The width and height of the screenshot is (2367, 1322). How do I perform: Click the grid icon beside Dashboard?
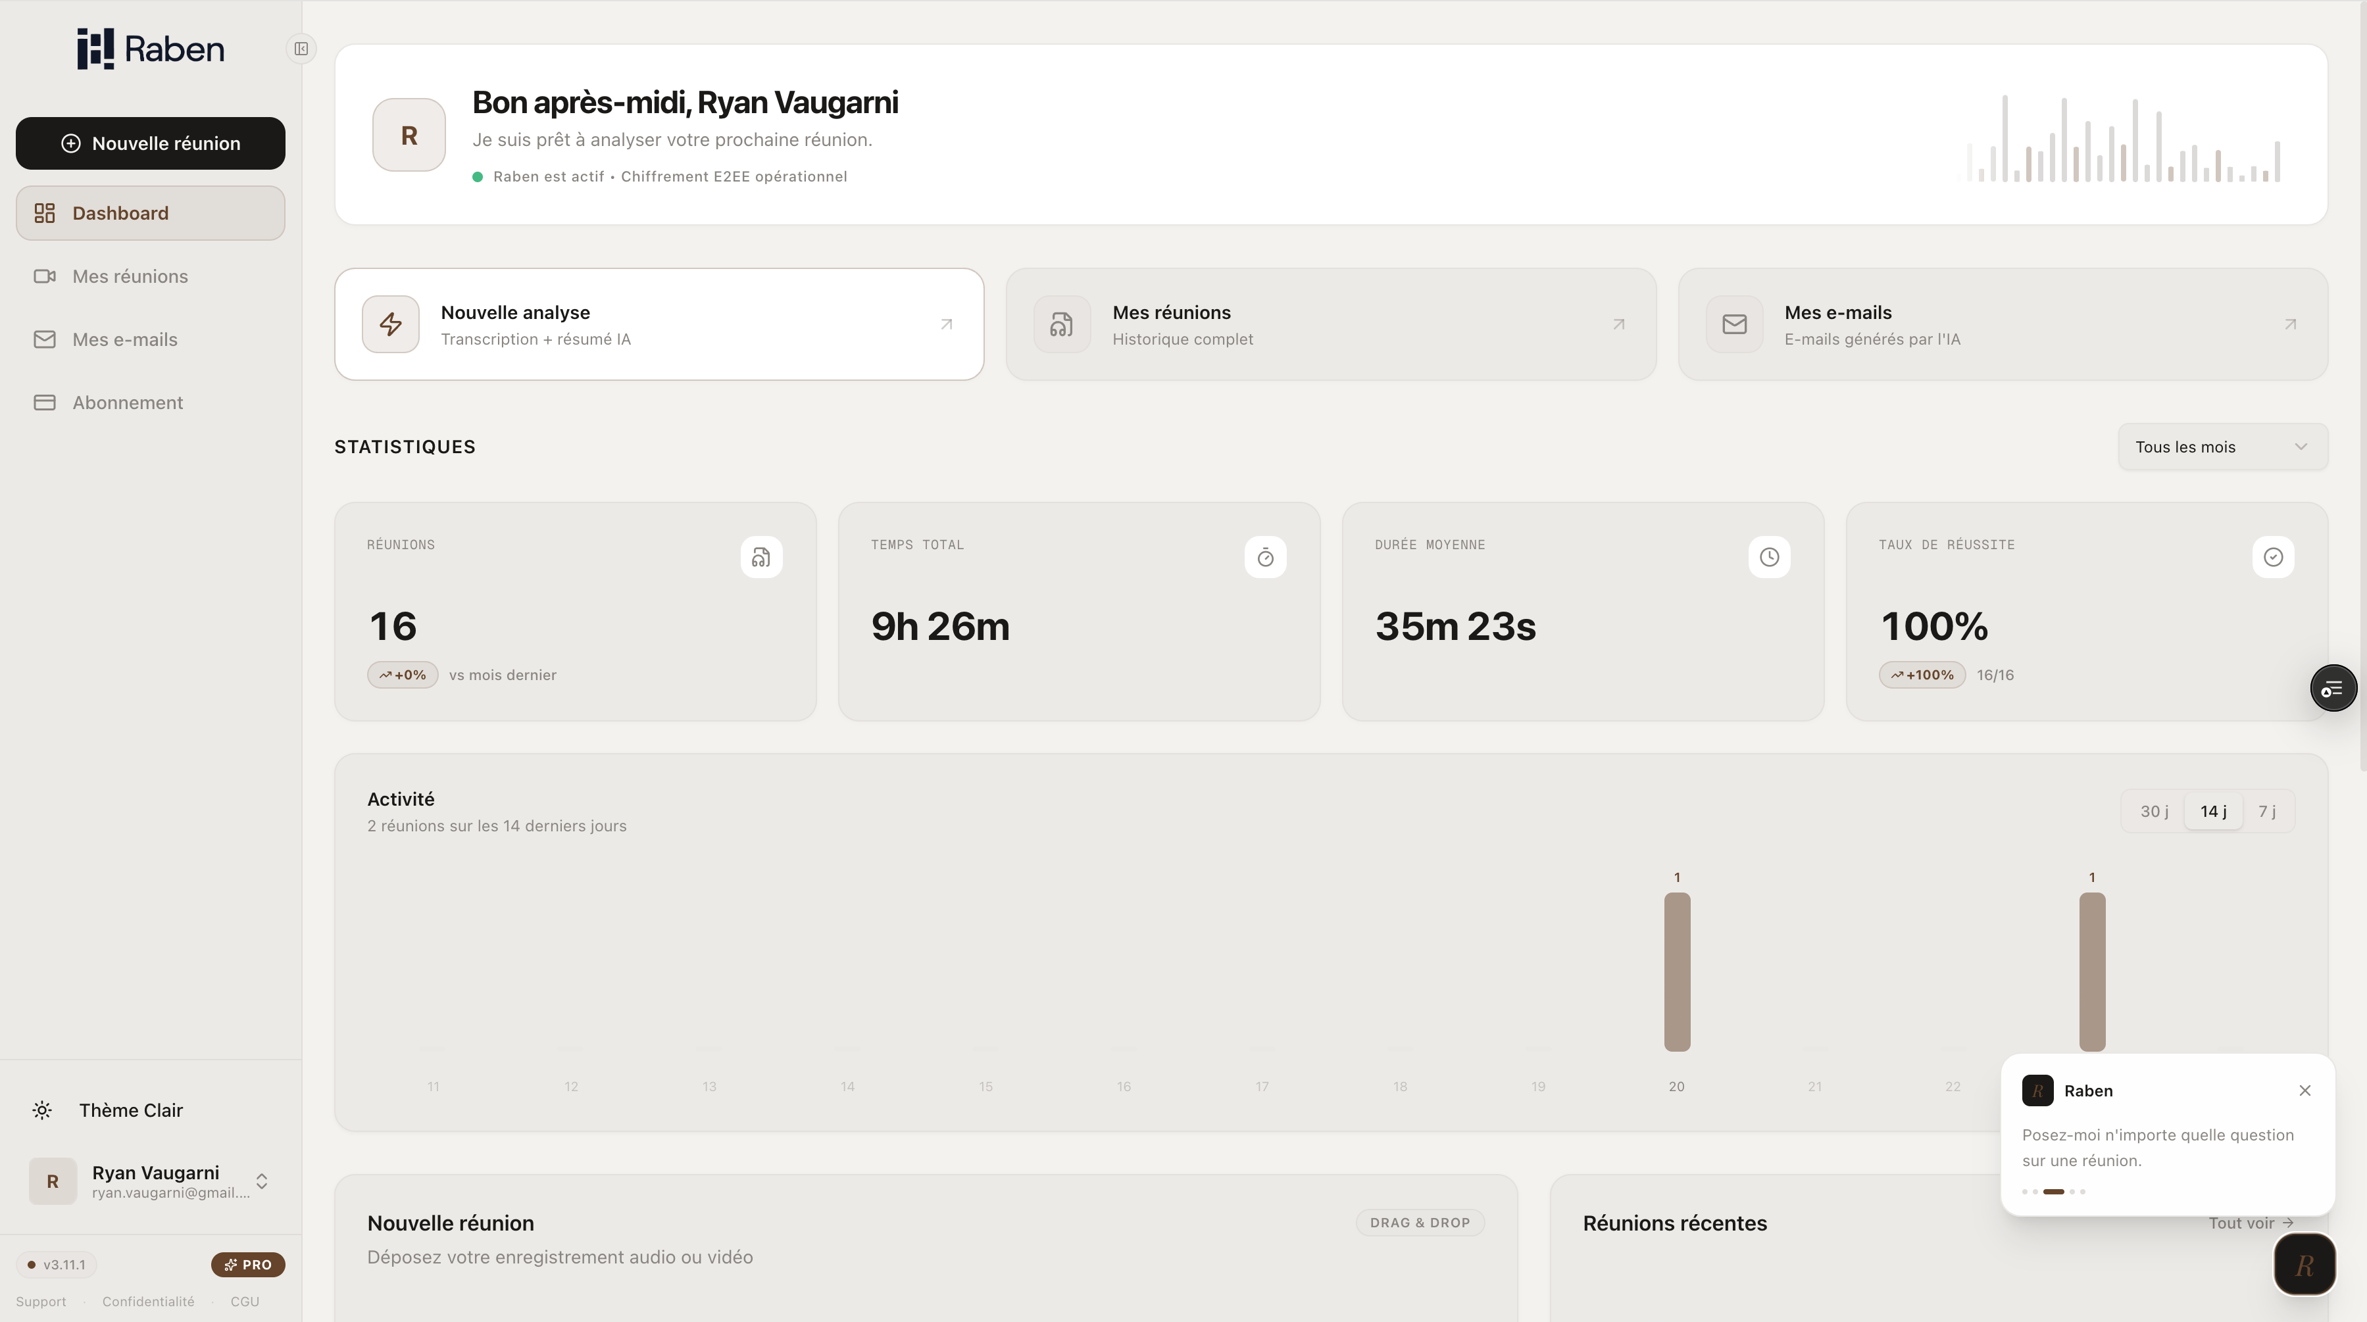44,213
